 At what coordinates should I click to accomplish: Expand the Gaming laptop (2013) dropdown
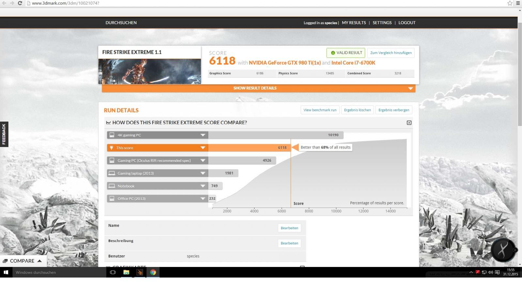pos(203,173)
